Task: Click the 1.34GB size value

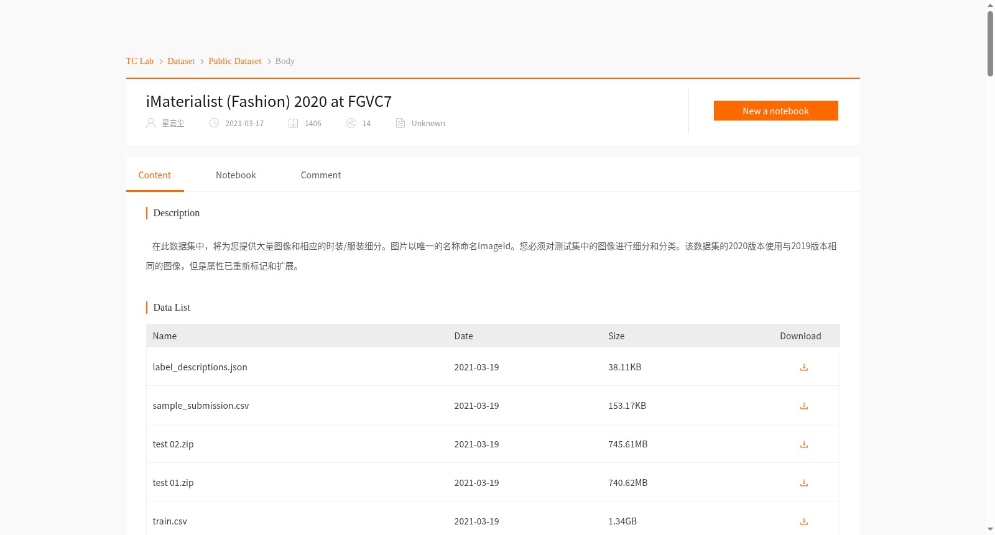Action: click(622, 521)
